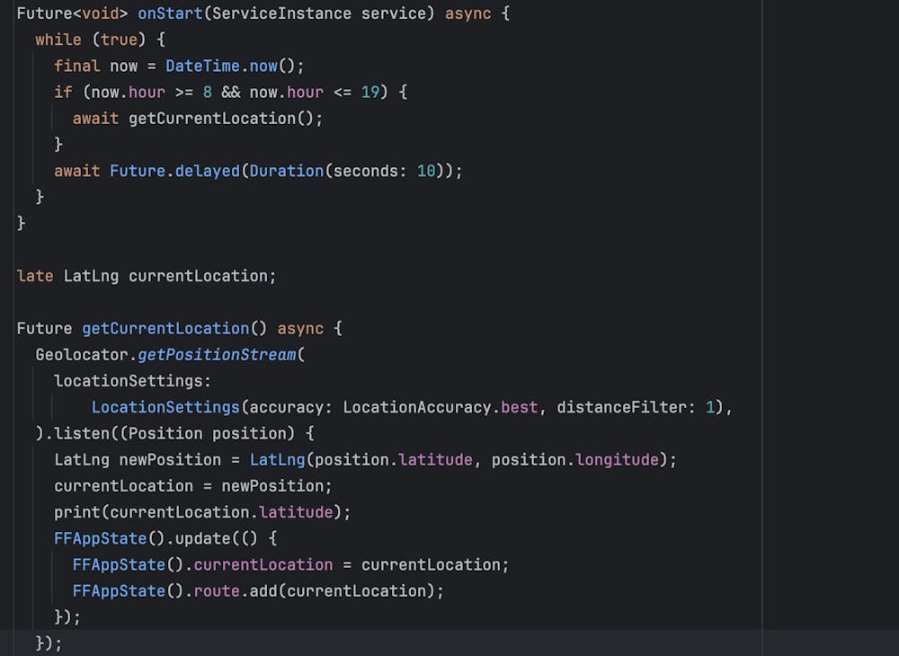Click 'FFAppState().update(() {' line

click(x=165, y=538)
